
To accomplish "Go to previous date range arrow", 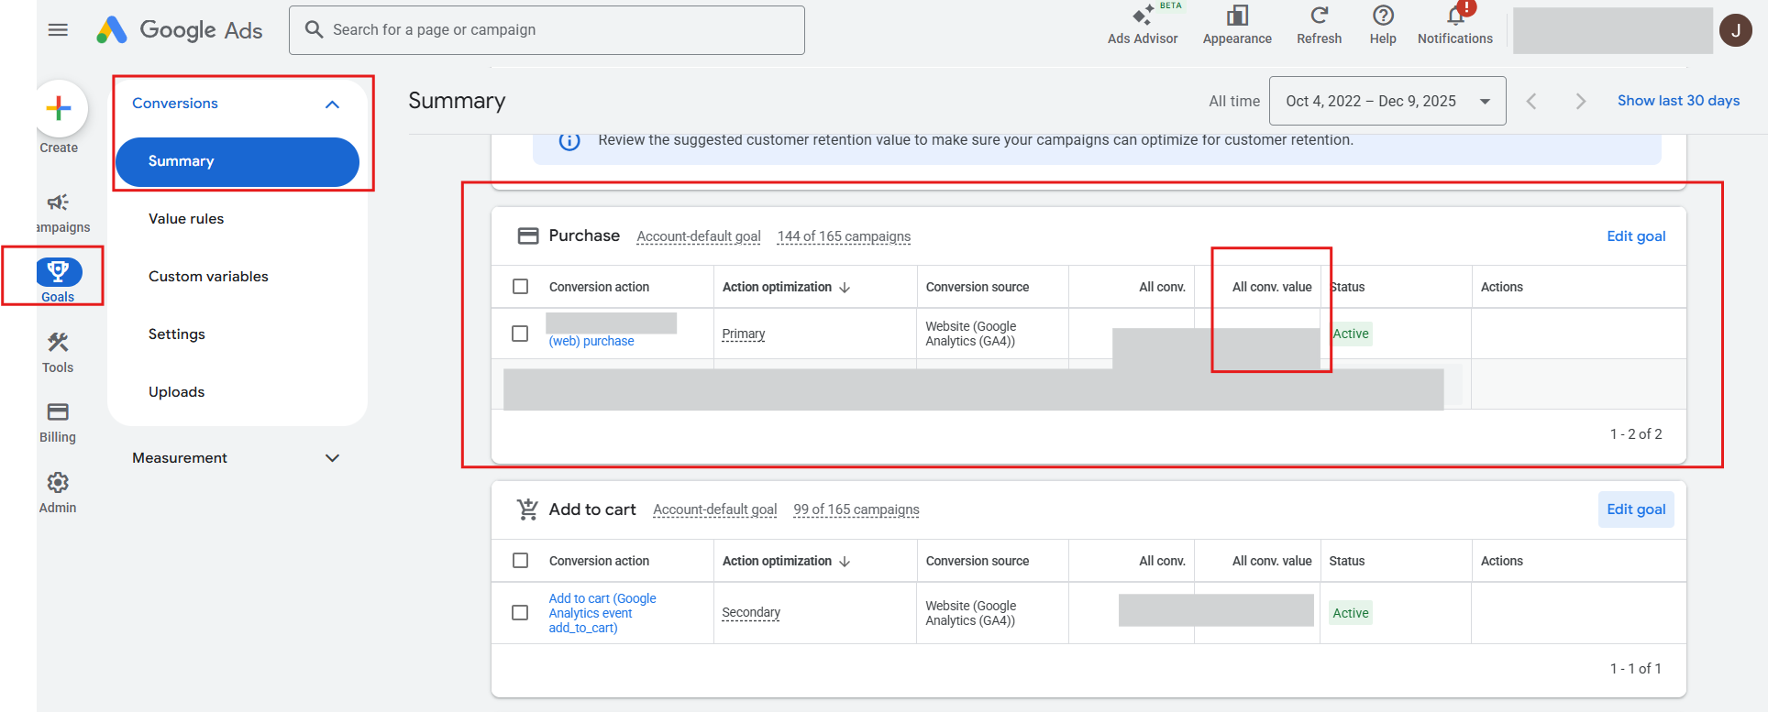I will (1531, 101).
